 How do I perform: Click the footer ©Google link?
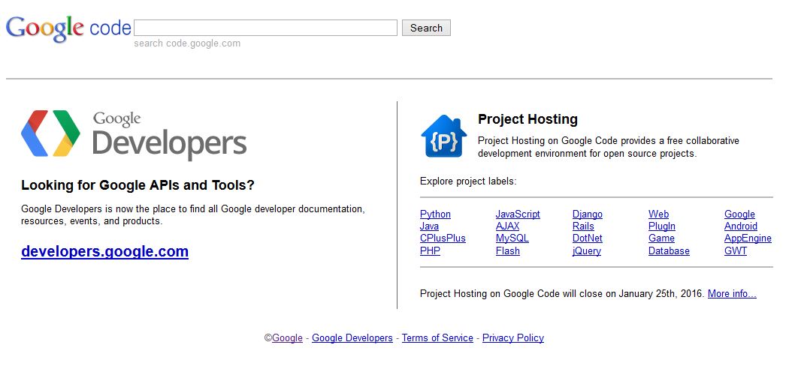pyautogui.click(x=288, y=338)
